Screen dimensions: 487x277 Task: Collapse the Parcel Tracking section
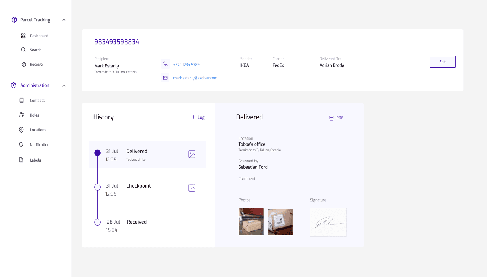[64, 20]
